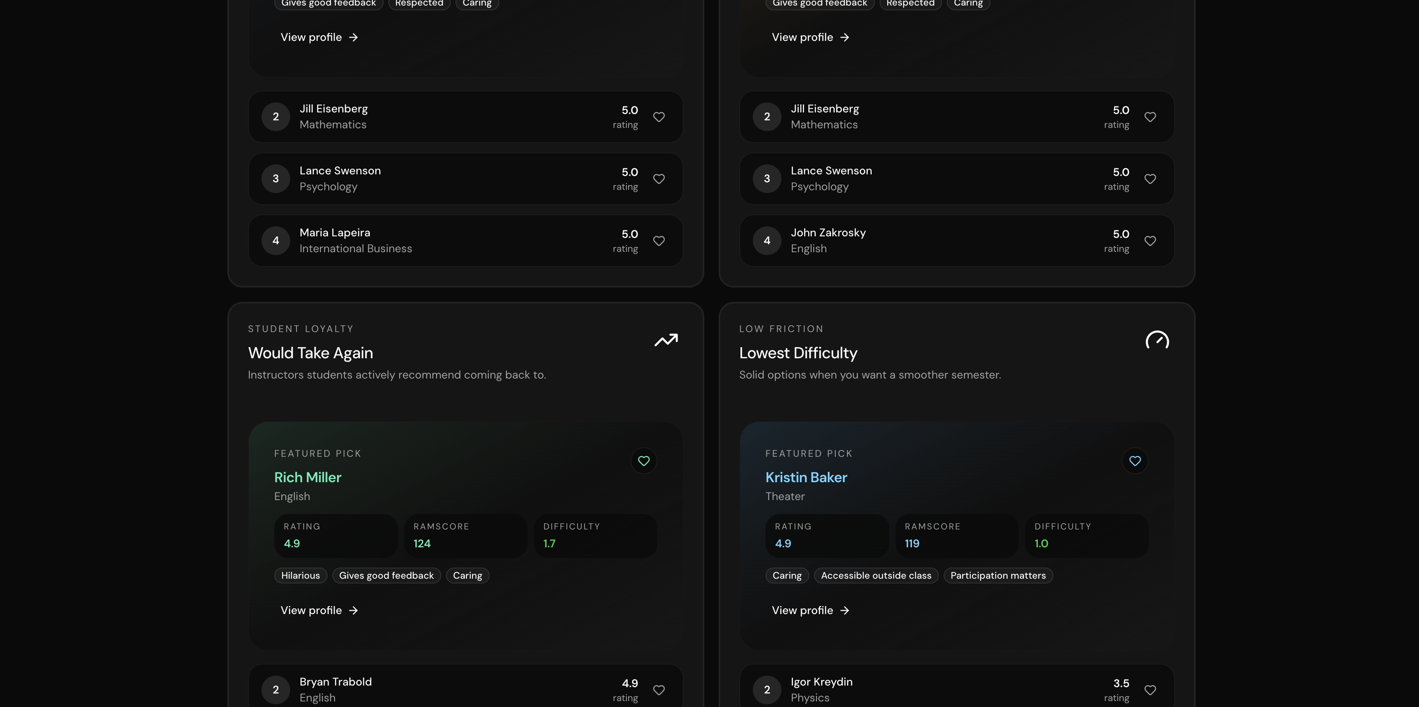Screen dimensions: 1419x707
Task: Click Participation matters tag
Action: click(998, 576)
